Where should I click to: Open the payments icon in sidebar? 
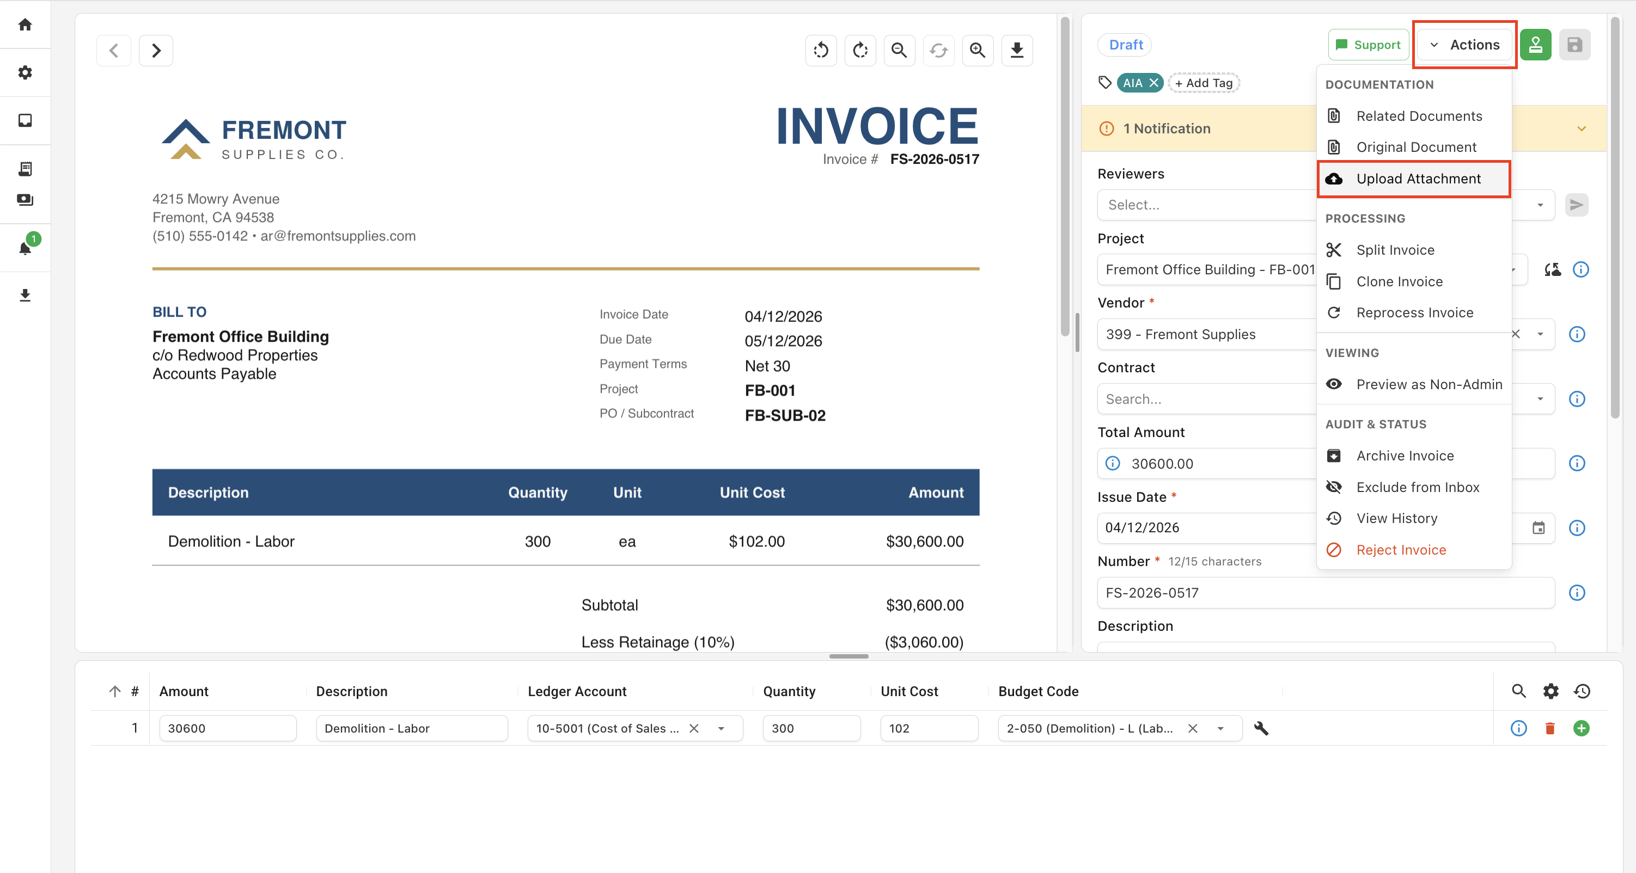pyautogui.click(x=25, y=199)
